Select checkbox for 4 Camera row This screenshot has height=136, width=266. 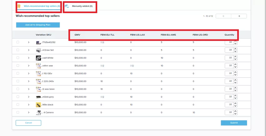coord(18,112)
